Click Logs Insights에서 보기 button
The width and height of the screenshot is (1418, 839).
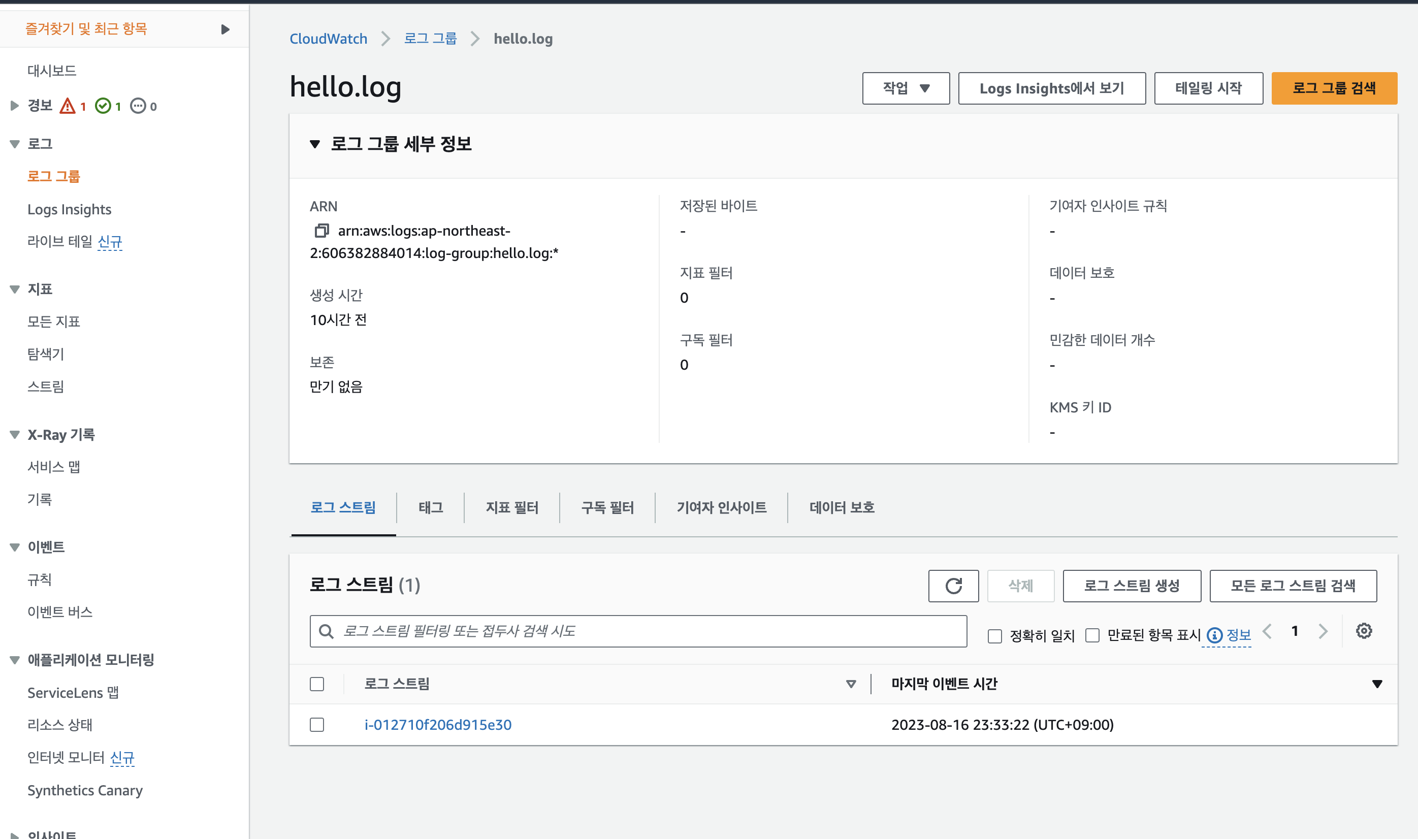tap(1052, 88)
